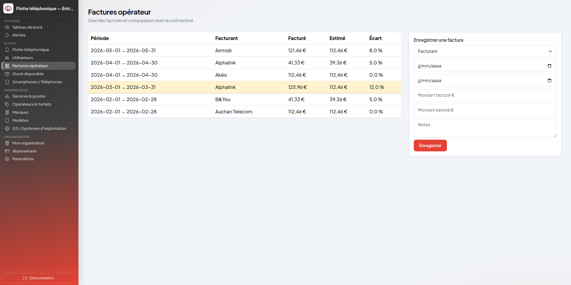The height and width of the screenshot is (285, 571).
Task: Click the Alertes bell icon
Action: click(7, 35)
